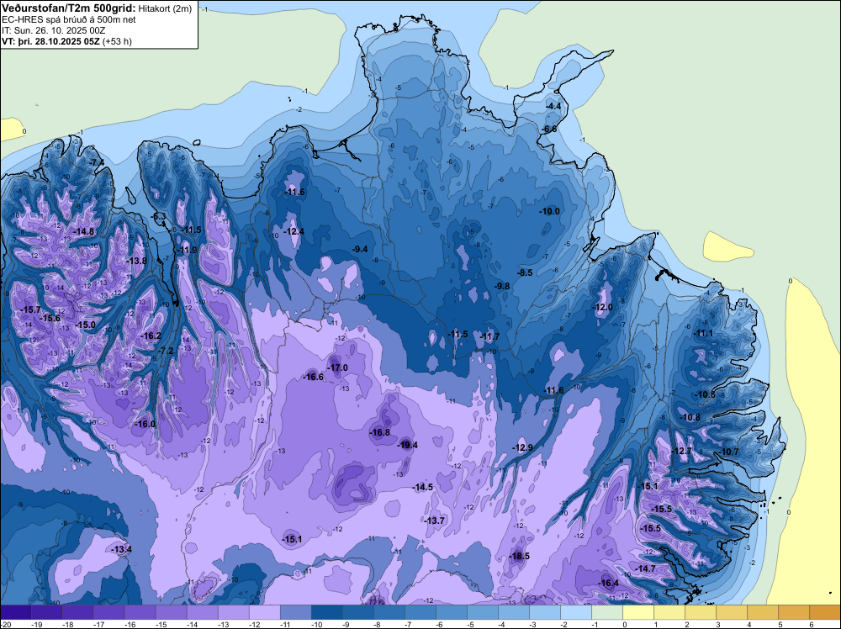Image resolution: width=841 pixels, height=629 pixels.
Task: Click the -17.0 temperature label
Action: 338,367
